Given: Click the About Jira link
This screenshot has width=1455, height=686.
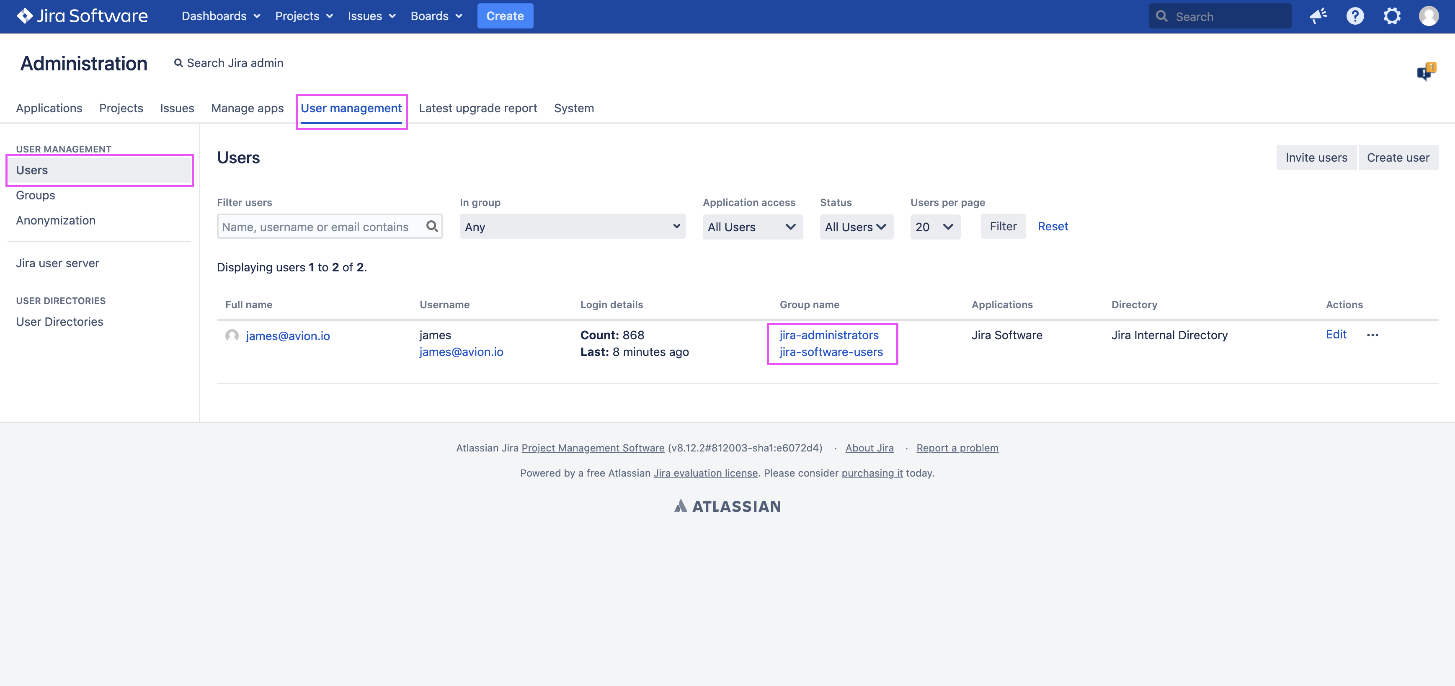Looking at the screenshot, I should pyautogui.click(x=869, y=448).
